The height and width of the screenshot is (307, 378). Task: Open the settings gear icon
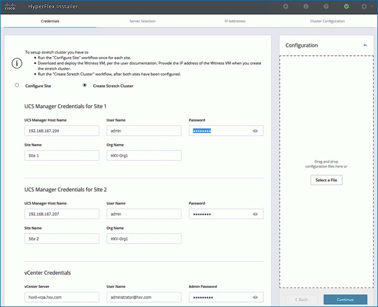pyautogui.click(x=365, y=7)
